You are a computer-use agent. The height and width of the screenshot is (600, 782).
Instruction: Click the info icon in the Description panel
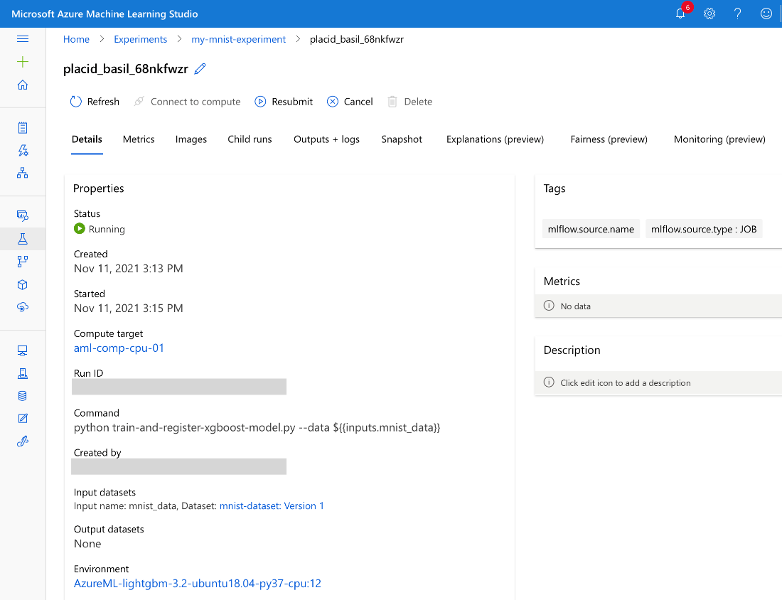549,382
